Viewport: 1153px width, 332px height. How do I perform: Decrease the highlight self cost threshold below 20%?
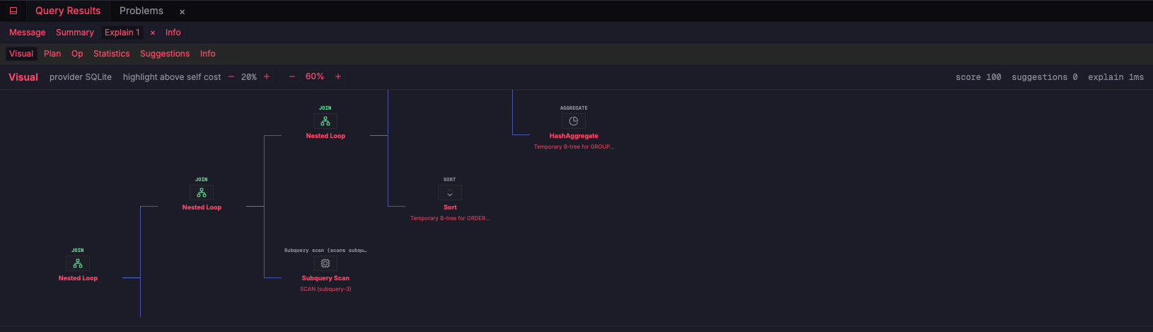click(231, 76)
